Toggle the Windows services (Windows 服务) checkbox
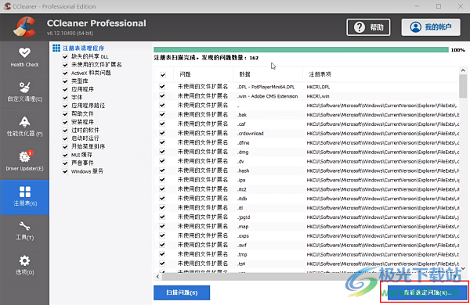The image size is (470, 305). (65, 171)
